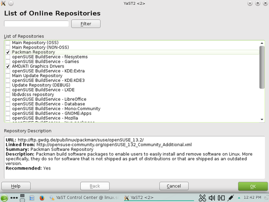
Task: Click repository list scroll-down arrow
Action: 262,119
